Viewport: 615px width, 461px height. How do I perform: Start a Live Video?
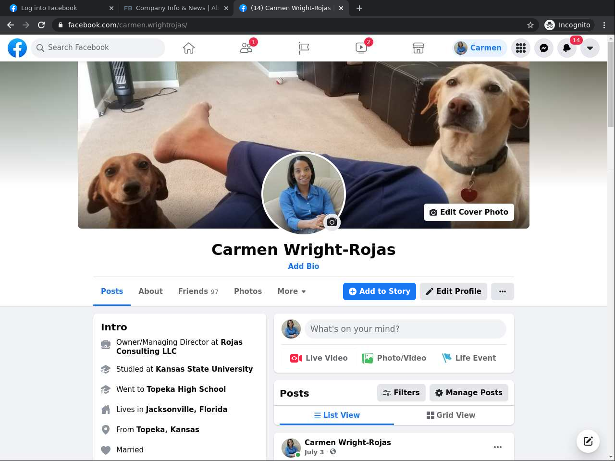point(319,358)
